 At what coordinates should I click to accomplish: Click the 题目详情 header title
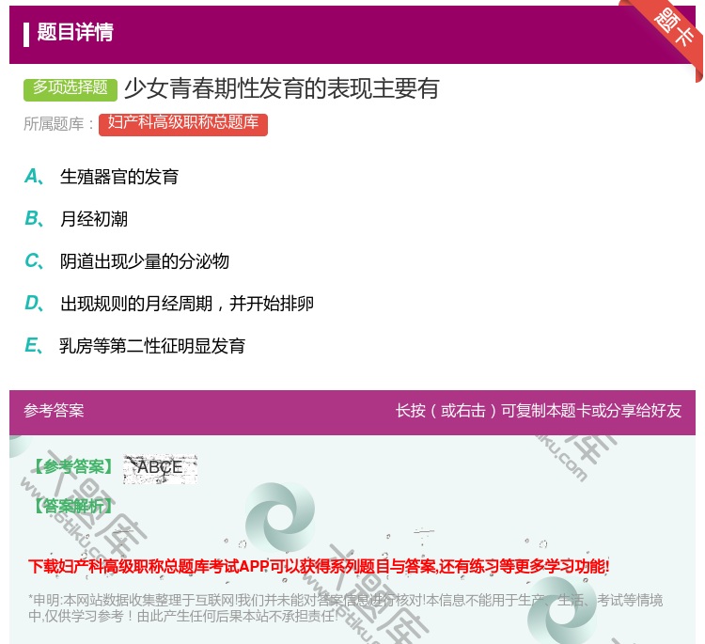pos(74,33)
